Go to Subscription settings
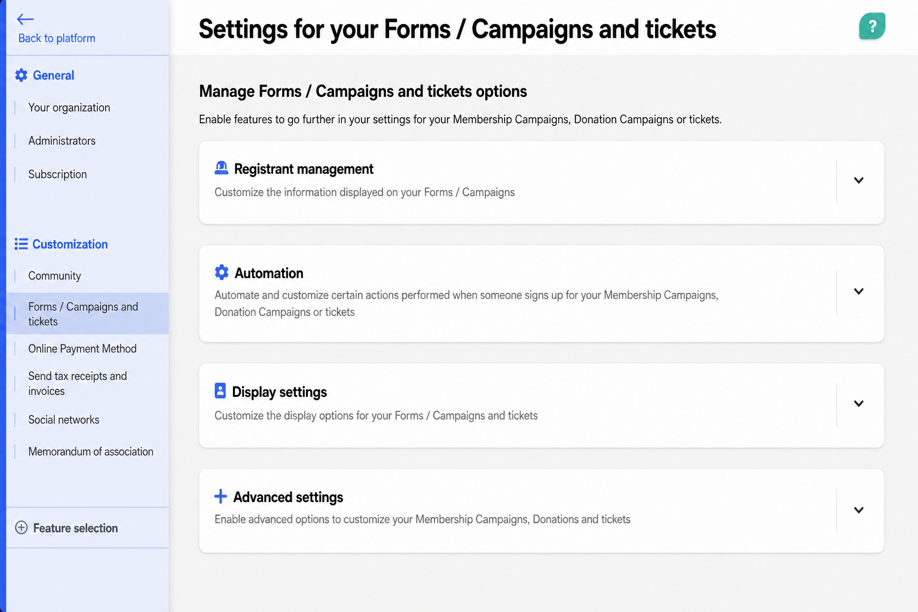Image resolution: width=918 pixels, height=612 pixels. point(58,175)
